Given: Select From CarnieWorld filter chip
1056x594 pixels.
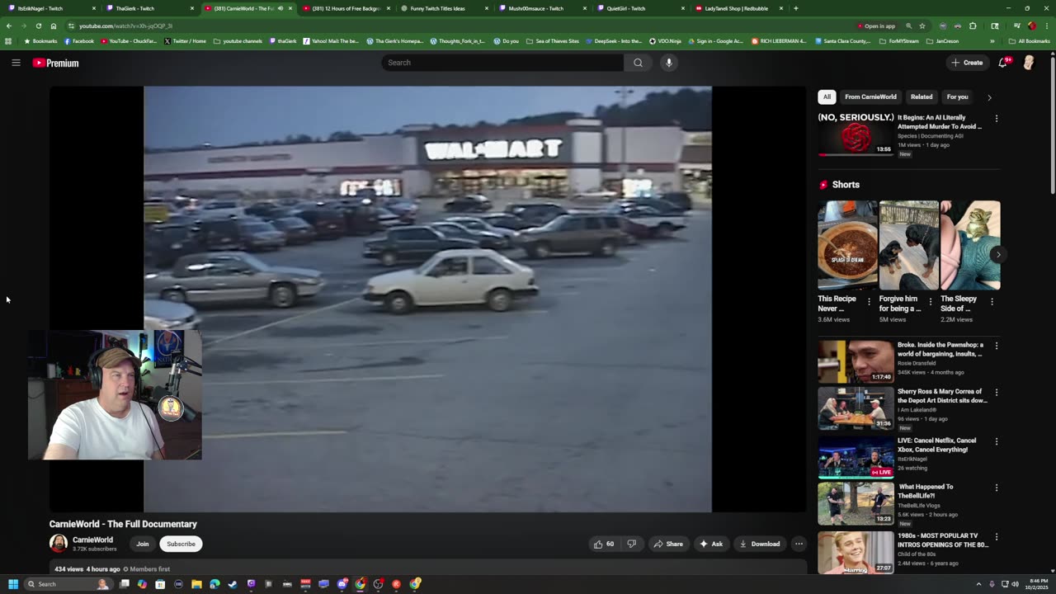Looking at the screenshot, I should pos(870,97).
